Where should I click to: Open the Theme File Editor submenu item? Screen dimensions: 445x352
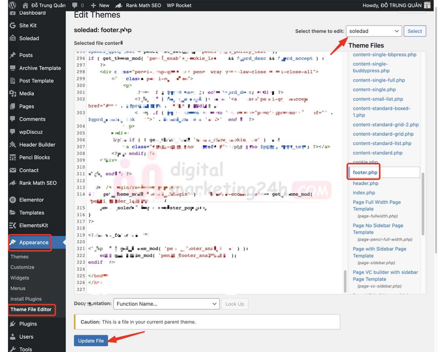31,309
